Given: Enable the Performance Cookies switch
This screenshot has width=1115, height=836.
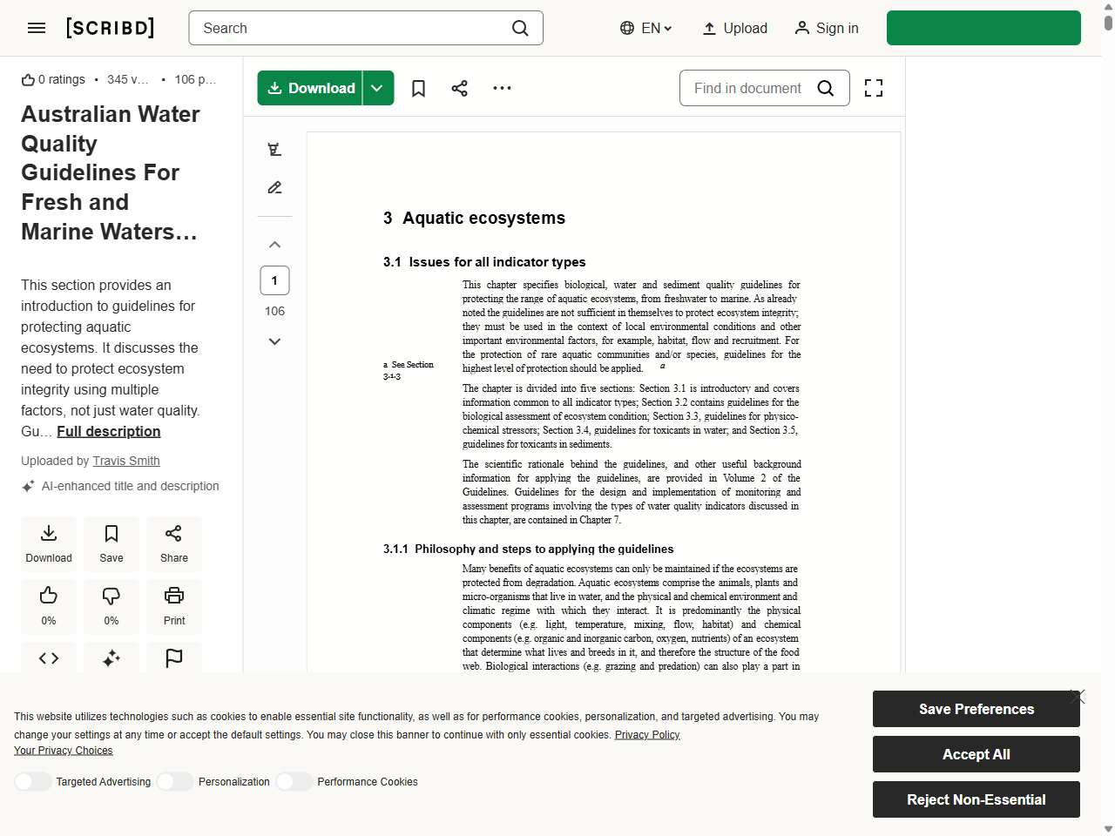Looking at the screenshot, I should [294, 782].
